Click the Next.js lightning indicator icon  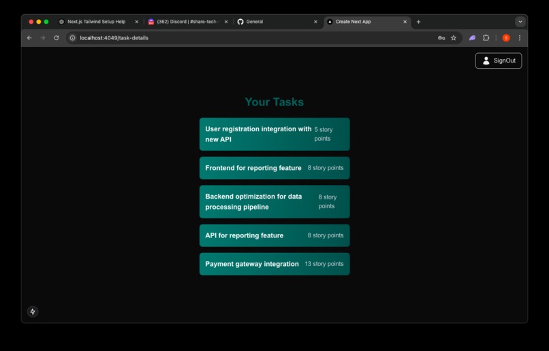[33, 312]
